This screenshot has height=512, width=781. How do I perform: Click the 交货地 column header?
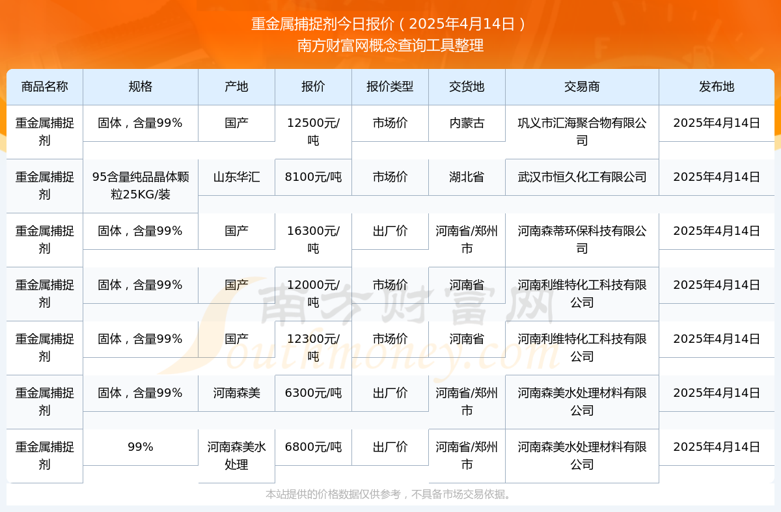[467, 87]
